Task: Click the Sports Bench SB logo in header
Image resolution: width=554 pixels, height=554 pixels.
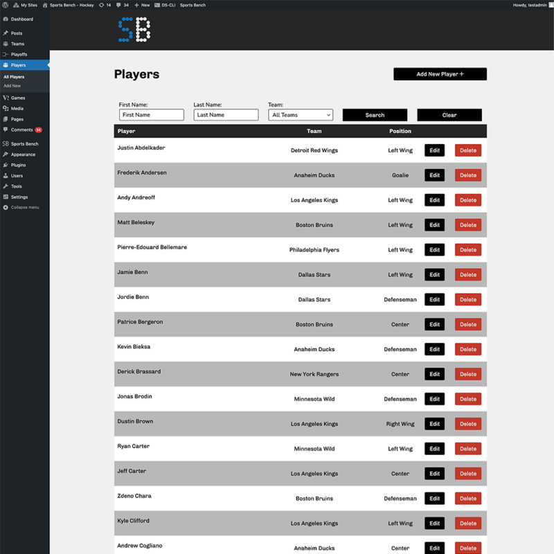Action: point(134,29)
